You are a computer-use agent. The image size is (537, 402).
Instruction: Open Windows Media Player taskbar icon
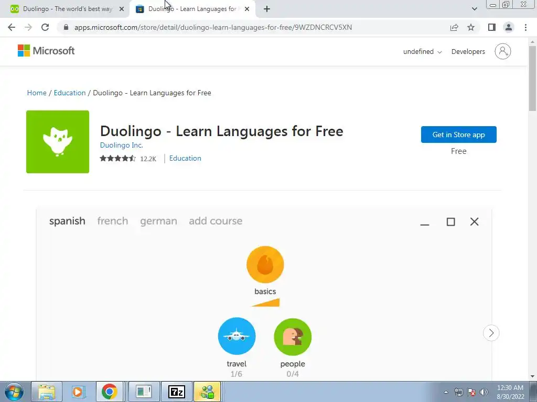[79, 392]
